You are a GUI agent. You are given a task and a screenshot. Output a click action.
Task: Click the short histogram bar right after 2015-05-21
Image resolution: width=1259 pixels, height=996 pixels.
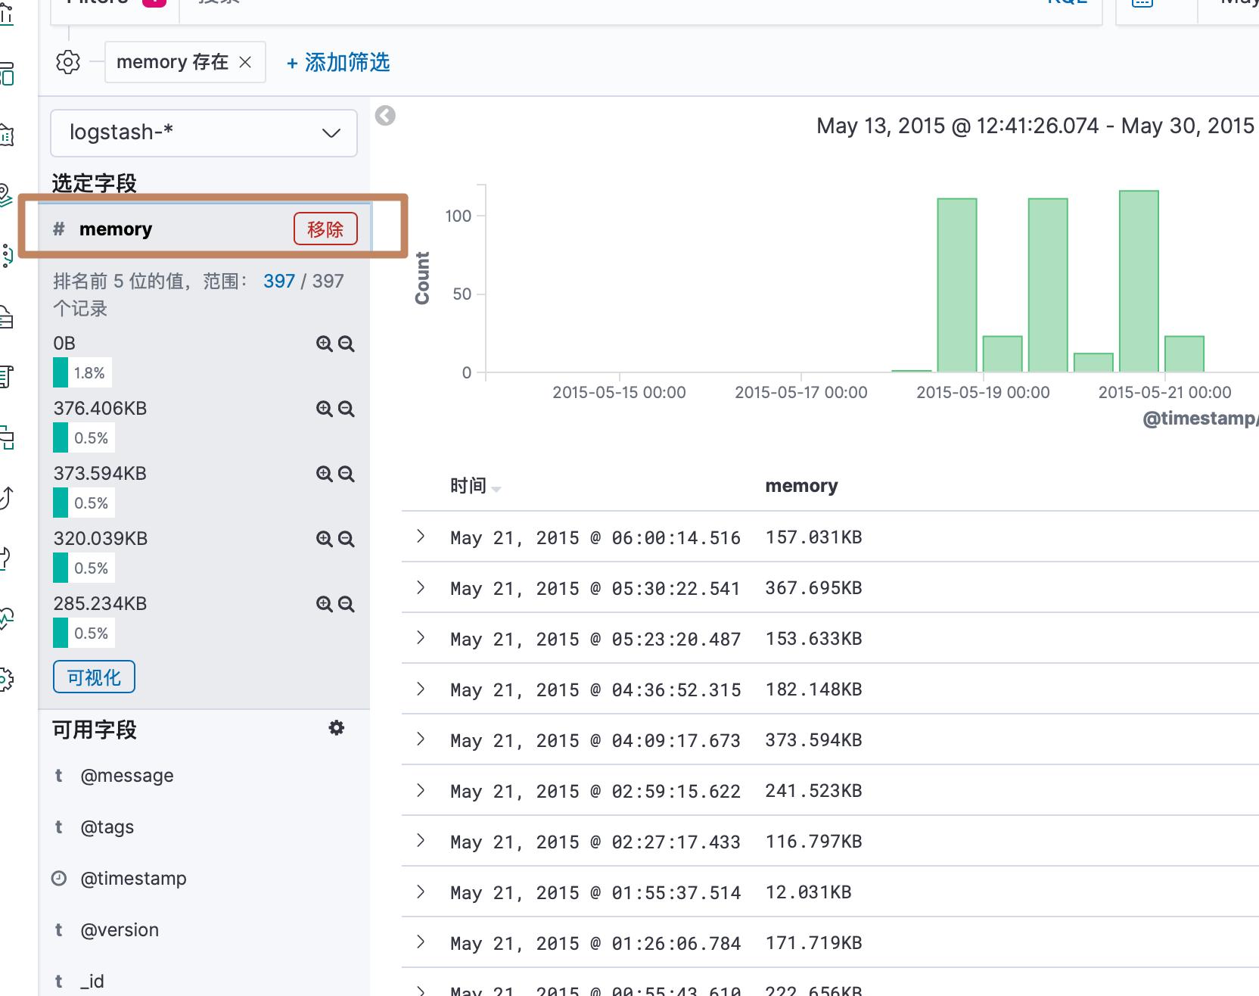click(x=1184, y=354)
